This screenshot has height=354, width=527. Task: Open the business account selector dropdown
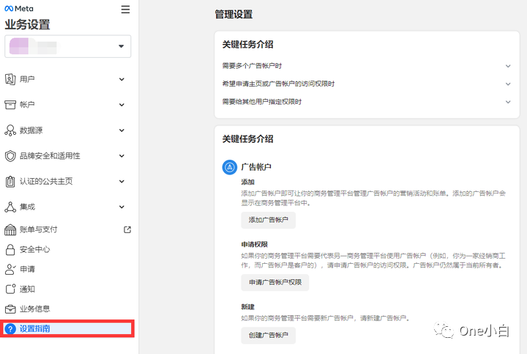click(68, 46)
